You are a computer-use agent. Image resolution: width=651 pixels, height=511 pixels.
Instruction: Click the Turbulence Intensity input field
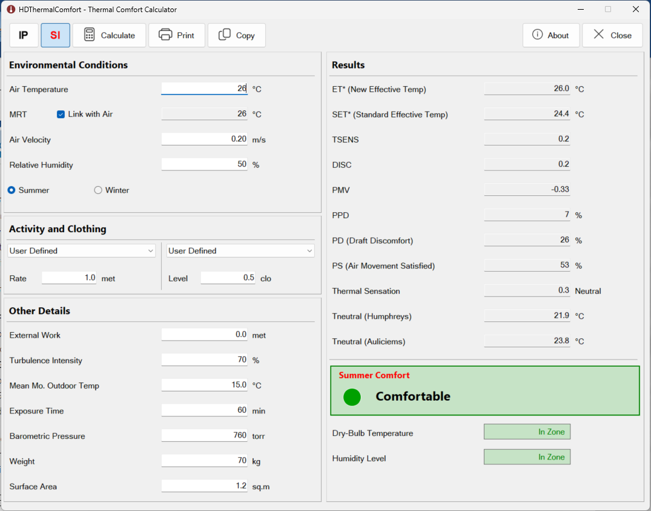(204, 360)
